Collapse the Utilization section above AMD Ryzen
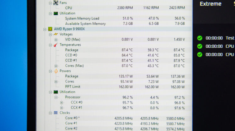Image resolution: width=235 pixels, height=131 pixels. click(x=50, y=13)
